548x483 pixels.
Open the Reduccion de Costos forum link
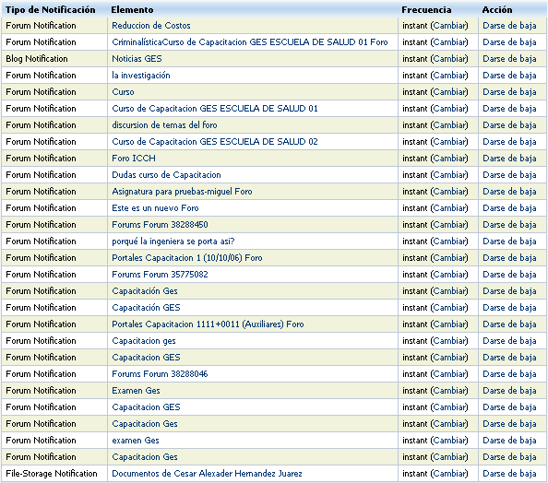[x=151, y=26]
